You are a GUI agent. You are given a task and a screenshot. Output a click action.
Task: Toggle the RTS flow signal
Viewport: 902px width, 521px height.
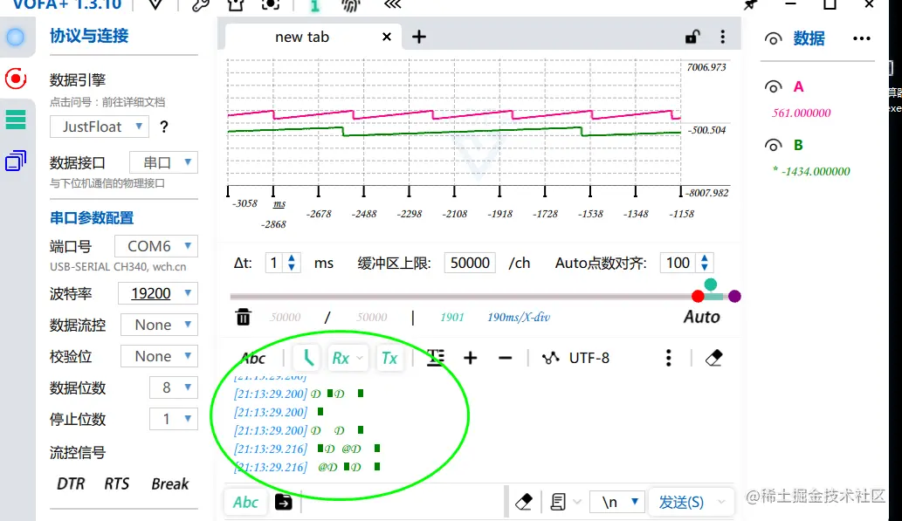(x=117, y=483)
